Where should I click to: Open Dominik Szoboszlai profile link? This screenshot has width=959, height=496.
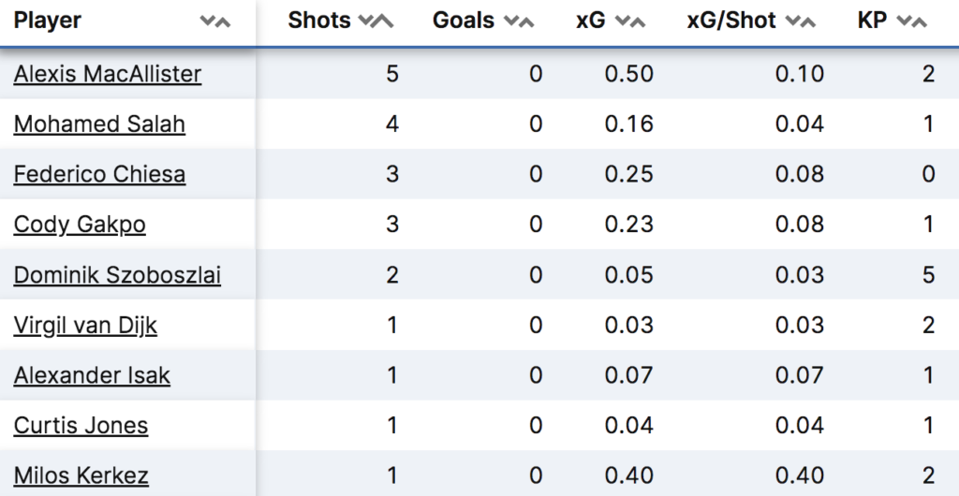pyautogui.click(x=117, y=275)
